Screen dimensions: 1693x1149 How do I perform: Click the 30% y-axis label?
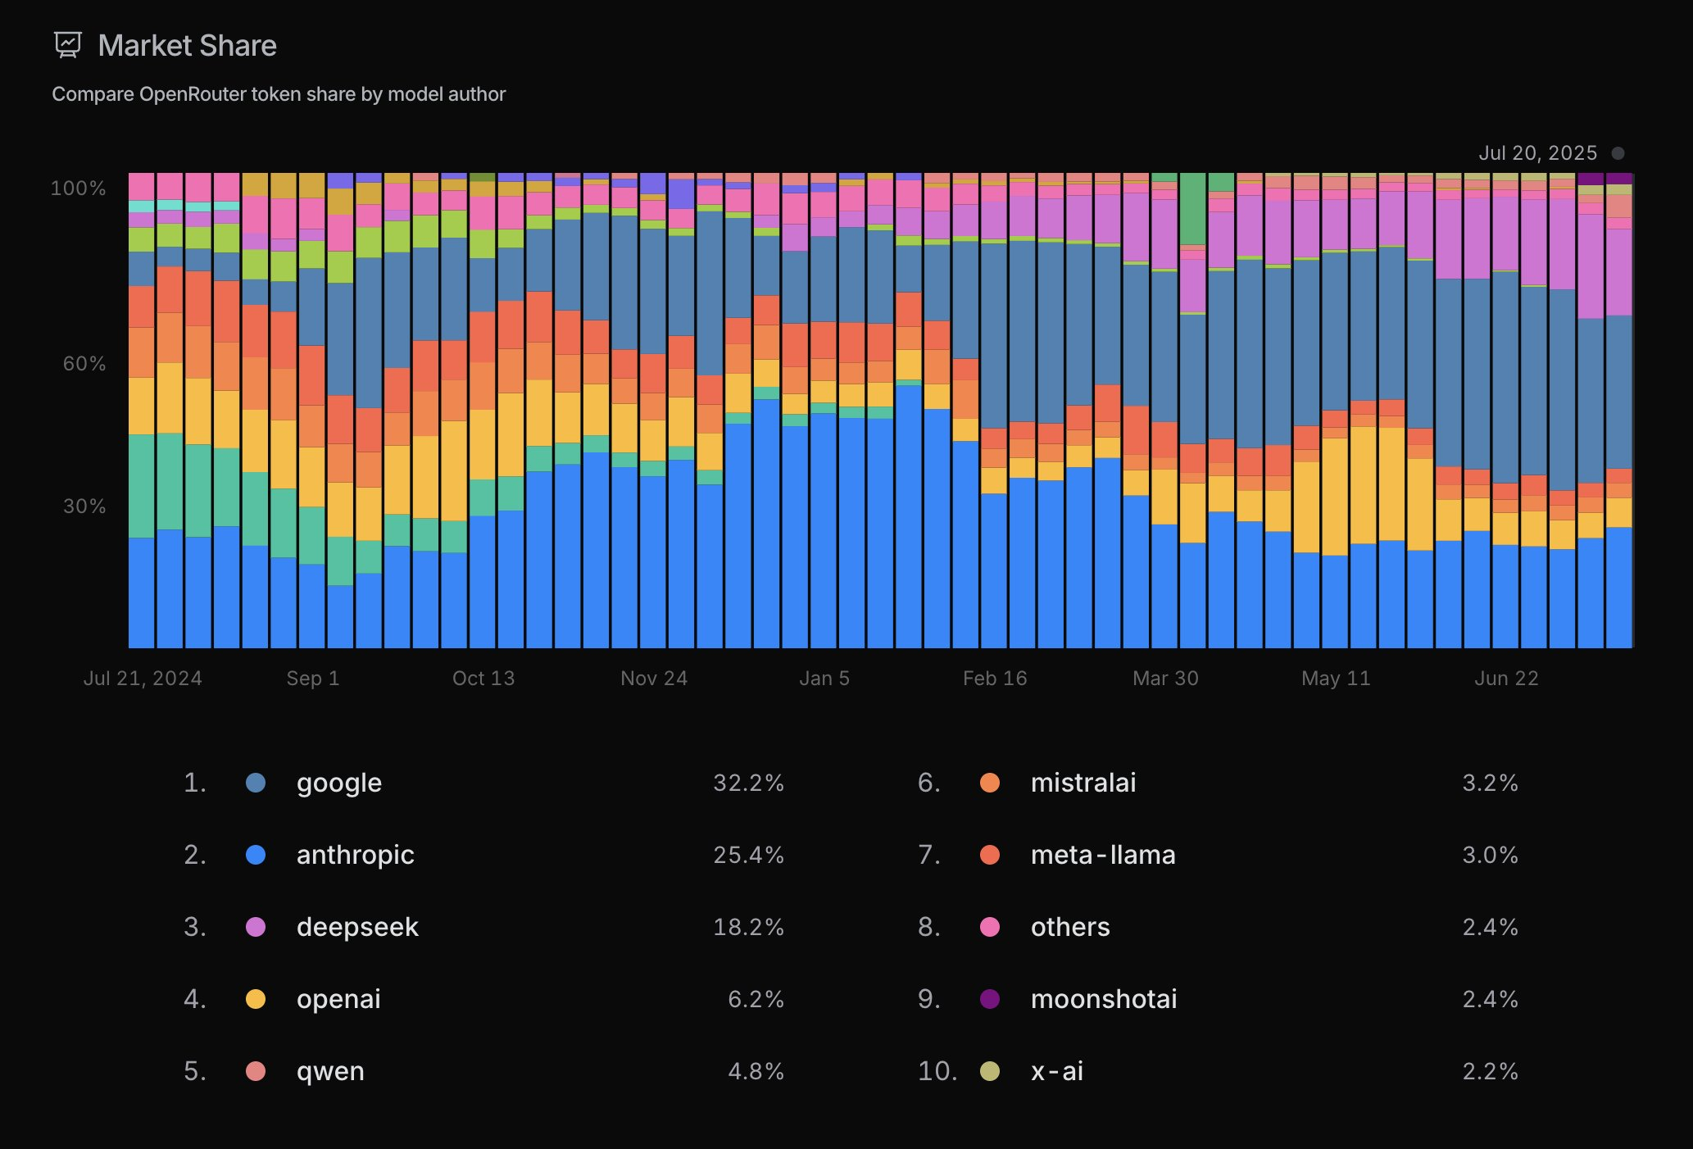point(84,506)
